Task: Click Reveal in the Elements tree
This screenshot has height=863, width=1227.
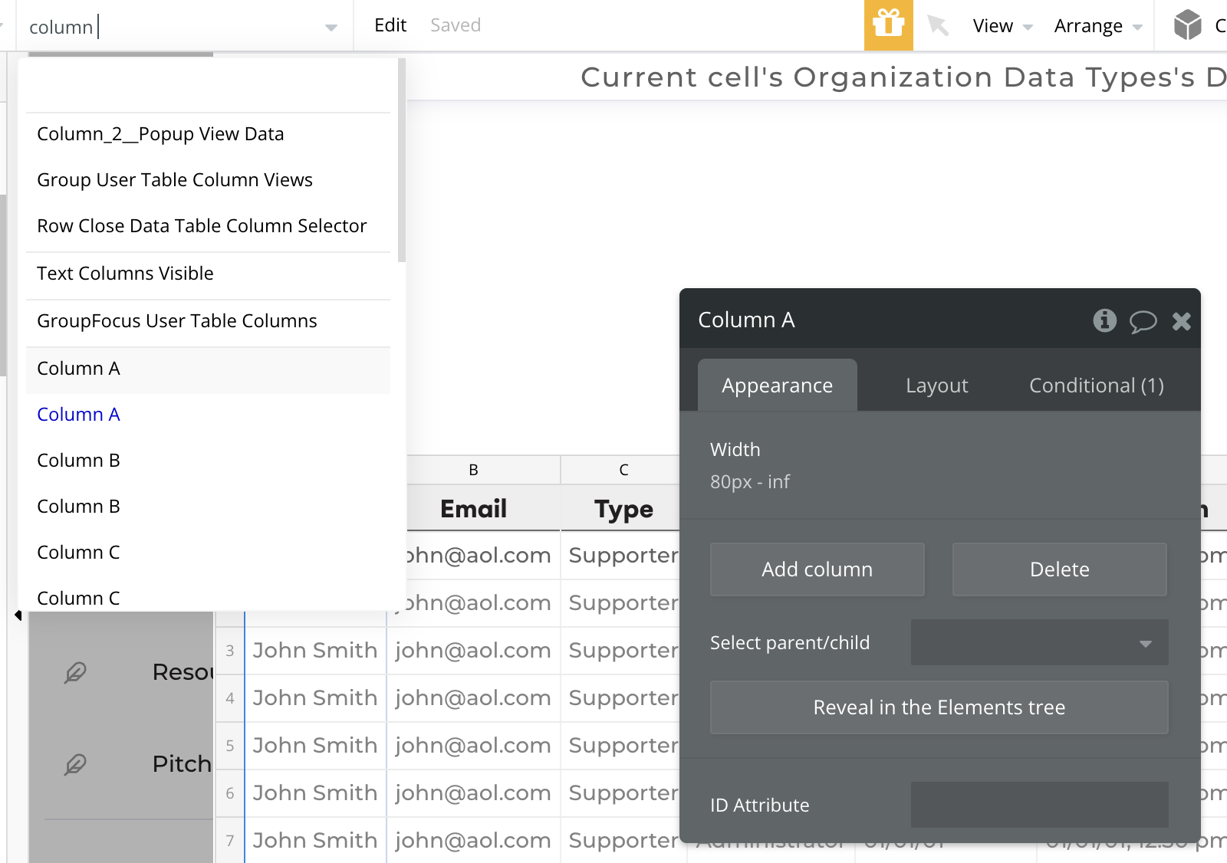Action: coord(939,707)
